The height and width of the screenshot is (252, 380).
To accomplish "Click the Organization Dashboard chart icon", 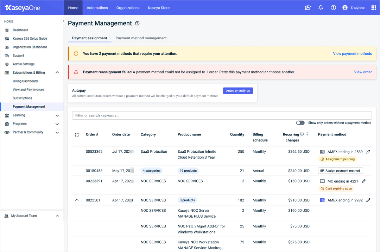I will click(7, 47).
